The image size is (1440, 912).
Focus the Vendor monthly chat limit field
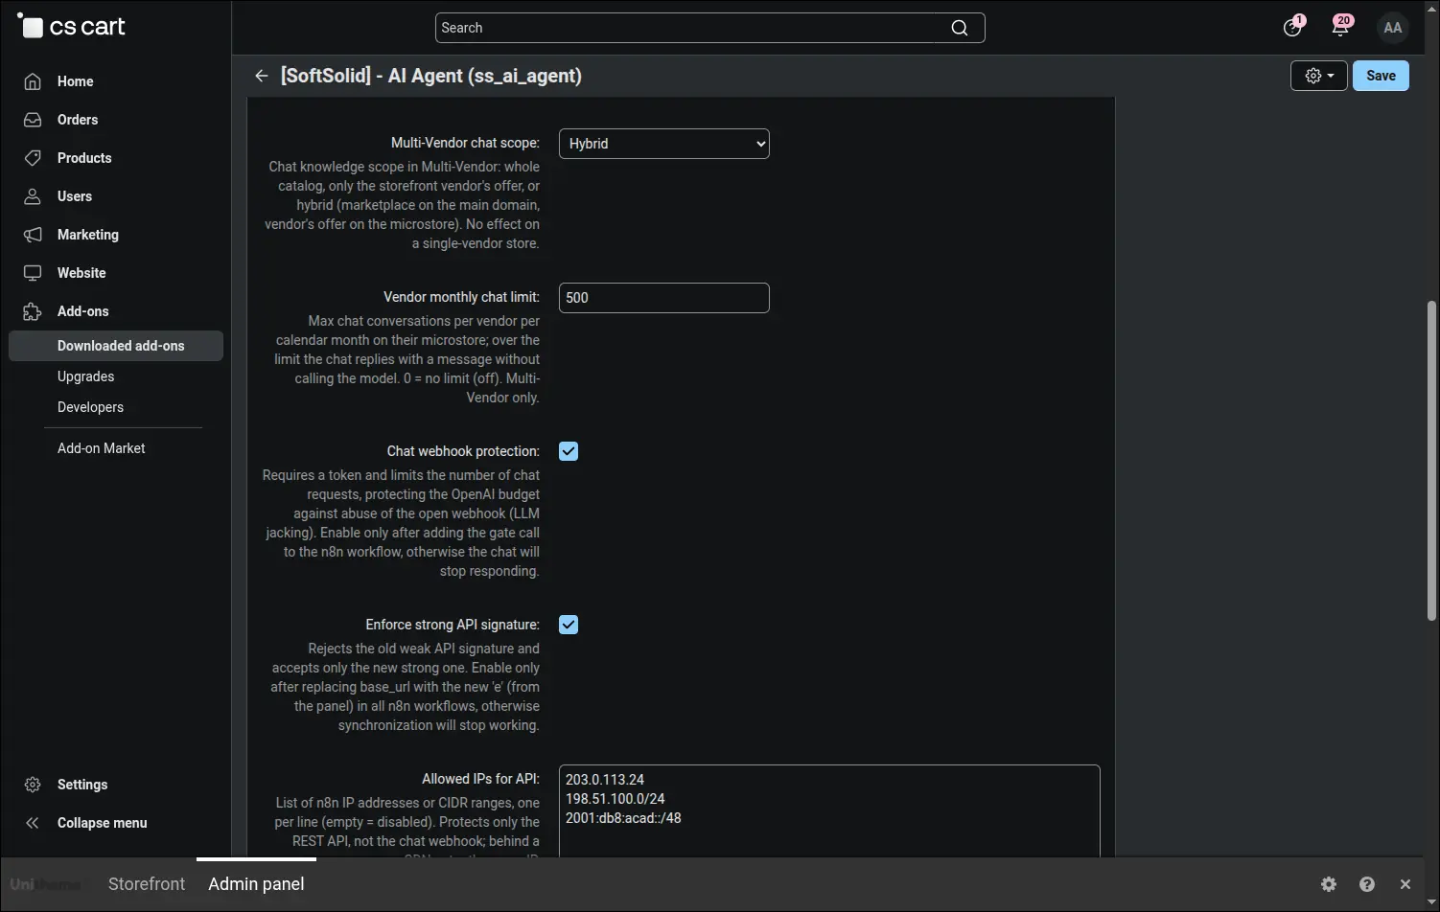pos(663,298)
